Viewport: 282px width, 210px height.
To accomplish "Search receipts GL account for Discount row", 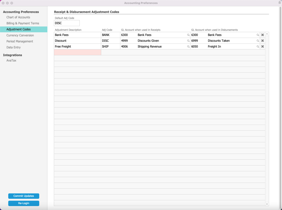I will tap(188, 41).
